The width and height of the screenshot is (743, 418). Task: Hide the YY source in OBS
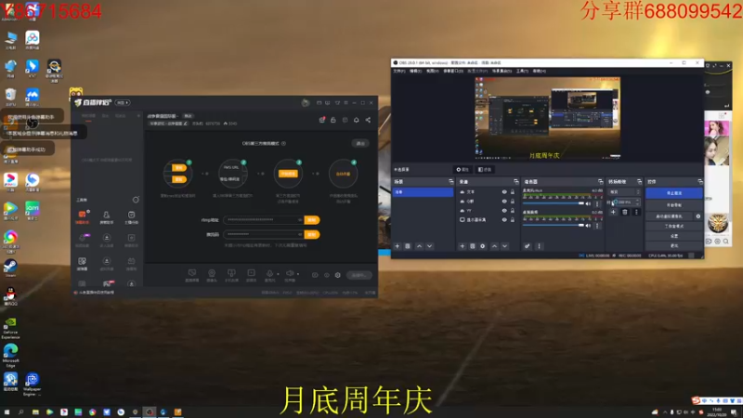click(504, 211)
